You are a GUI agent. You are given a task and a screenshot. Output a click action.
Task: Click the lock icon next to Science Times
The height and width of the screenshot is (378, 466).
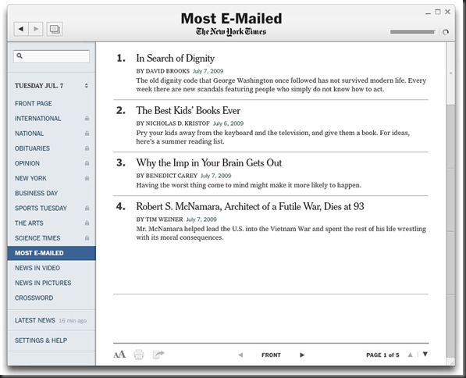[87, 238]
